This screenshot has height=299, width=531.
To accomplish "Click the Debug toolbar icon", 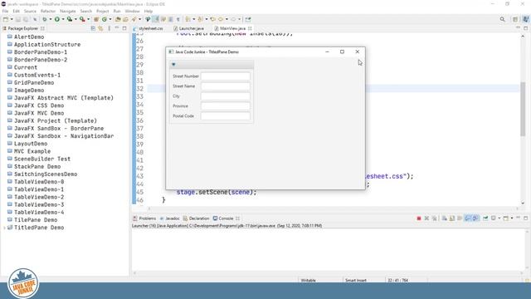I will coord(44,19).
